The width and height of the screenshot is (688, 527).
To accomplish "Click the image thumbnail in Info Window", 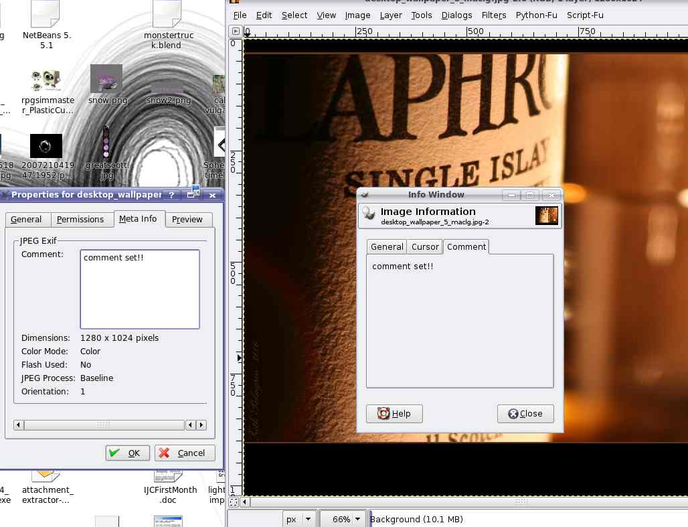I will point(546,216).
